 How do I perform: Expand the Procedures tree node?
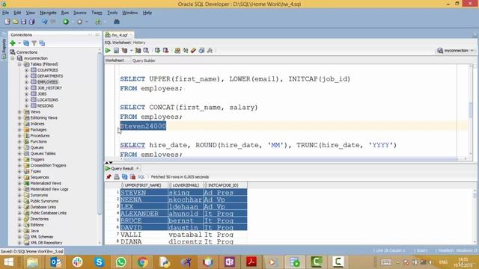click(19, 136)
